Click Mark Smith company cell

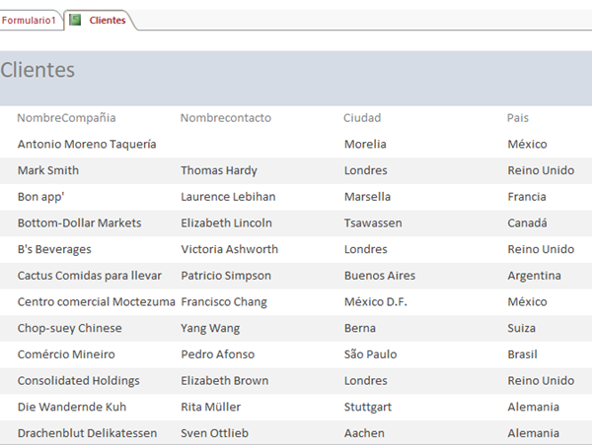[48, 170]
